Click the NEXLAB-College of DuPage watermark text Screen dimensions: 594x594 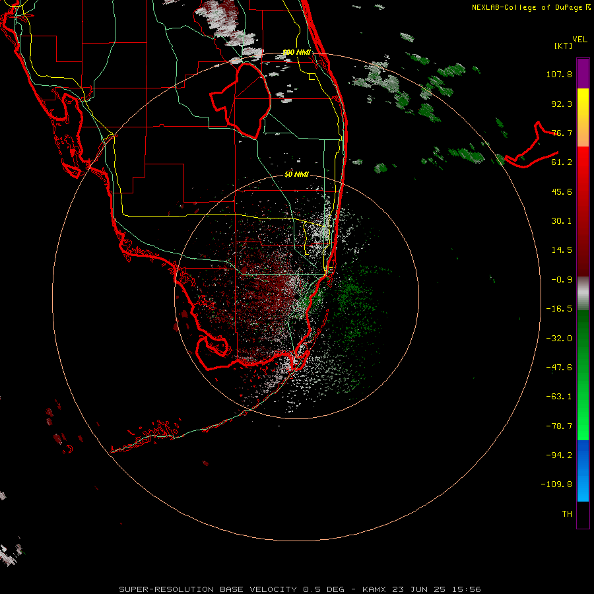(531, 7)
